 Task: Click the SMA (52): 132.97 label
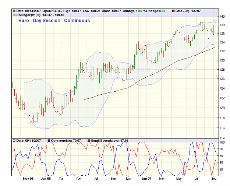[x=188, y=11]
